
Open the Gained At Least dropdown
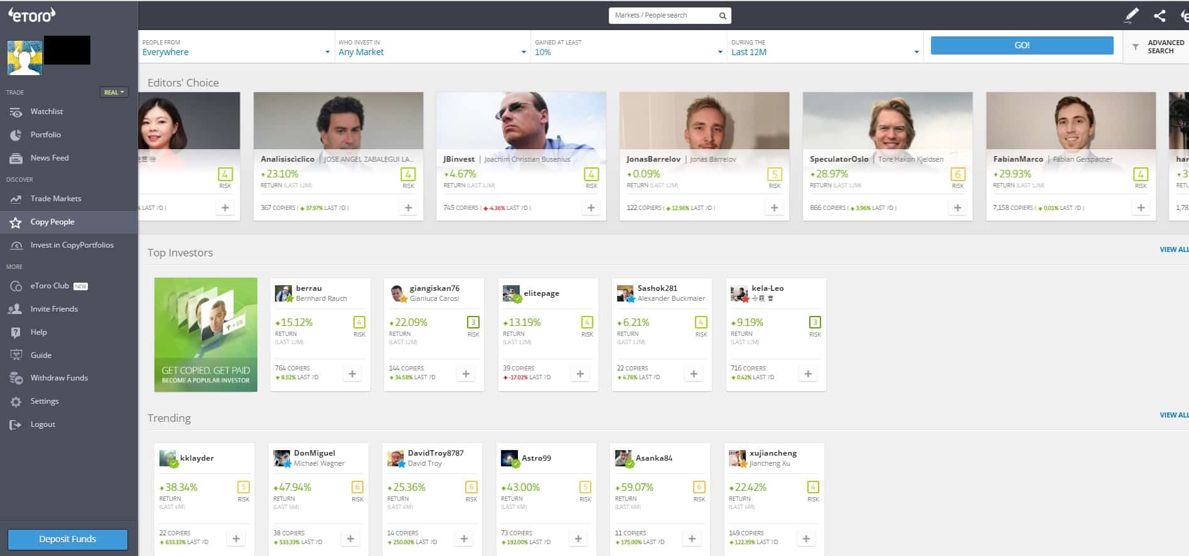click(629, 47)
